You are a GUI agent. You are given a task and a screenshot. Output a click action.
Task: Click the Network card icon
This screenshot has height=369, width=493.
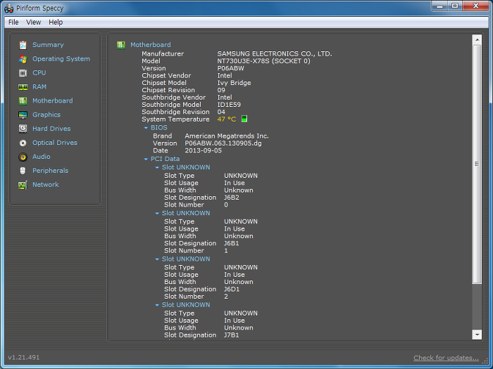point(23,185)
